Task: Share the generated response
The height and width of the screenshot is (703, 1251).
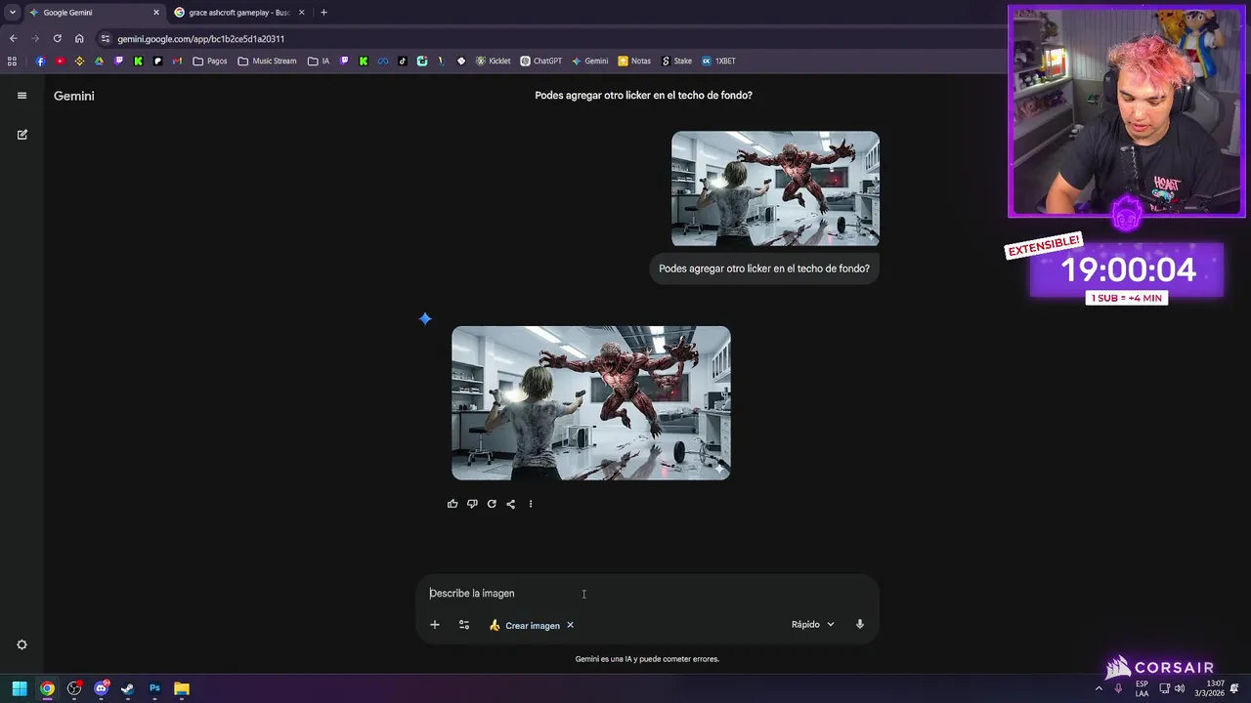Action: click(x=511, y=504)
